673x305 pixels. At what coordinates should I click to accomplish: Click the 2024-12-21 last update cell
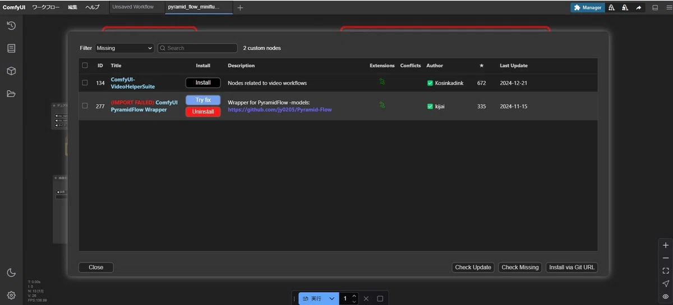tap(513, 83)
